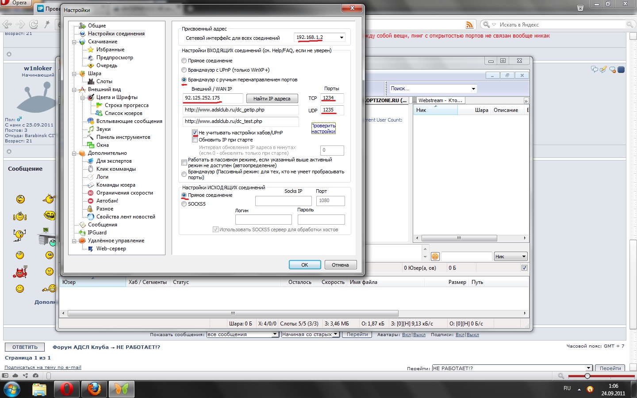
Task: Select Слоты in the settings tree
Action: [x=104, y=81]
